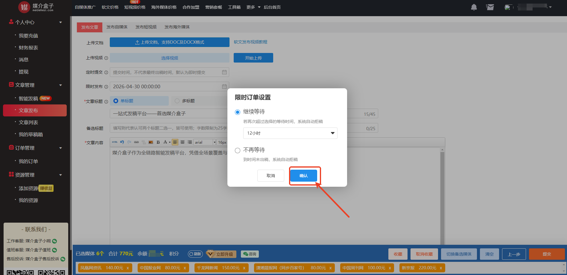Open 软文价格 in the top menu
567x275 pixels.
click(x=110, y=7)
